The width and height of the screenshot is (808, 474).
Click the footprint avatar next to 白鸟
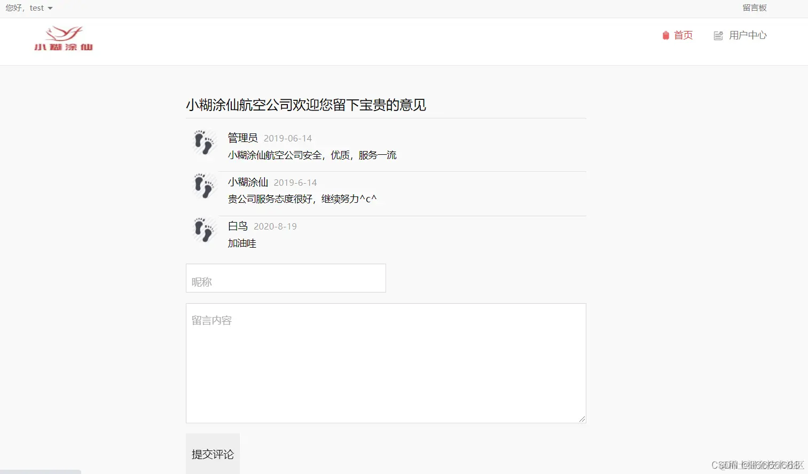click(203, 230)
